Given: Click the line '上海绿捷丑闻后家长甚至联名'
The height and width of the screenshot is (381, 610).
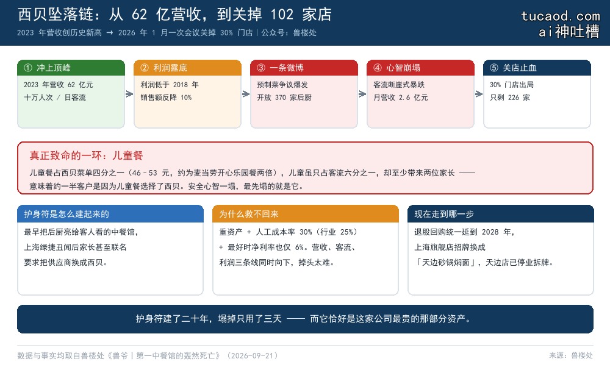Looking at the screenshot, I should pos(75,247).
